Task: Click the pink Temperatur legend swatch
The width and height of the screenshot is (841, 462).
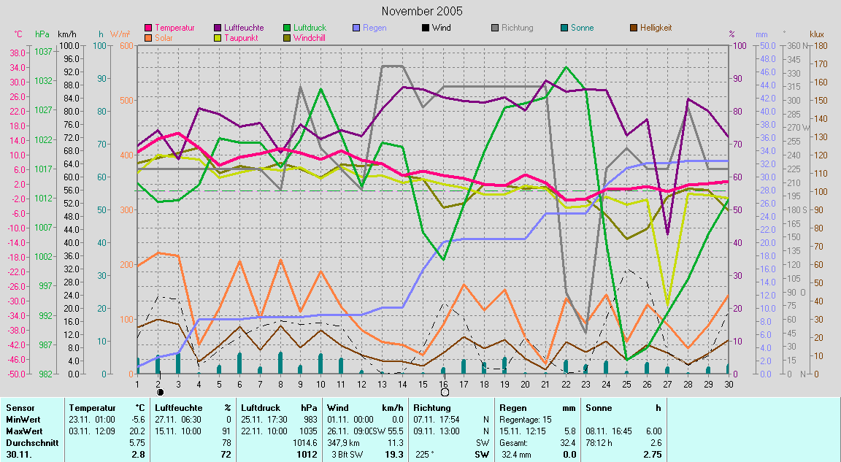Action: [x=149, y=28]
